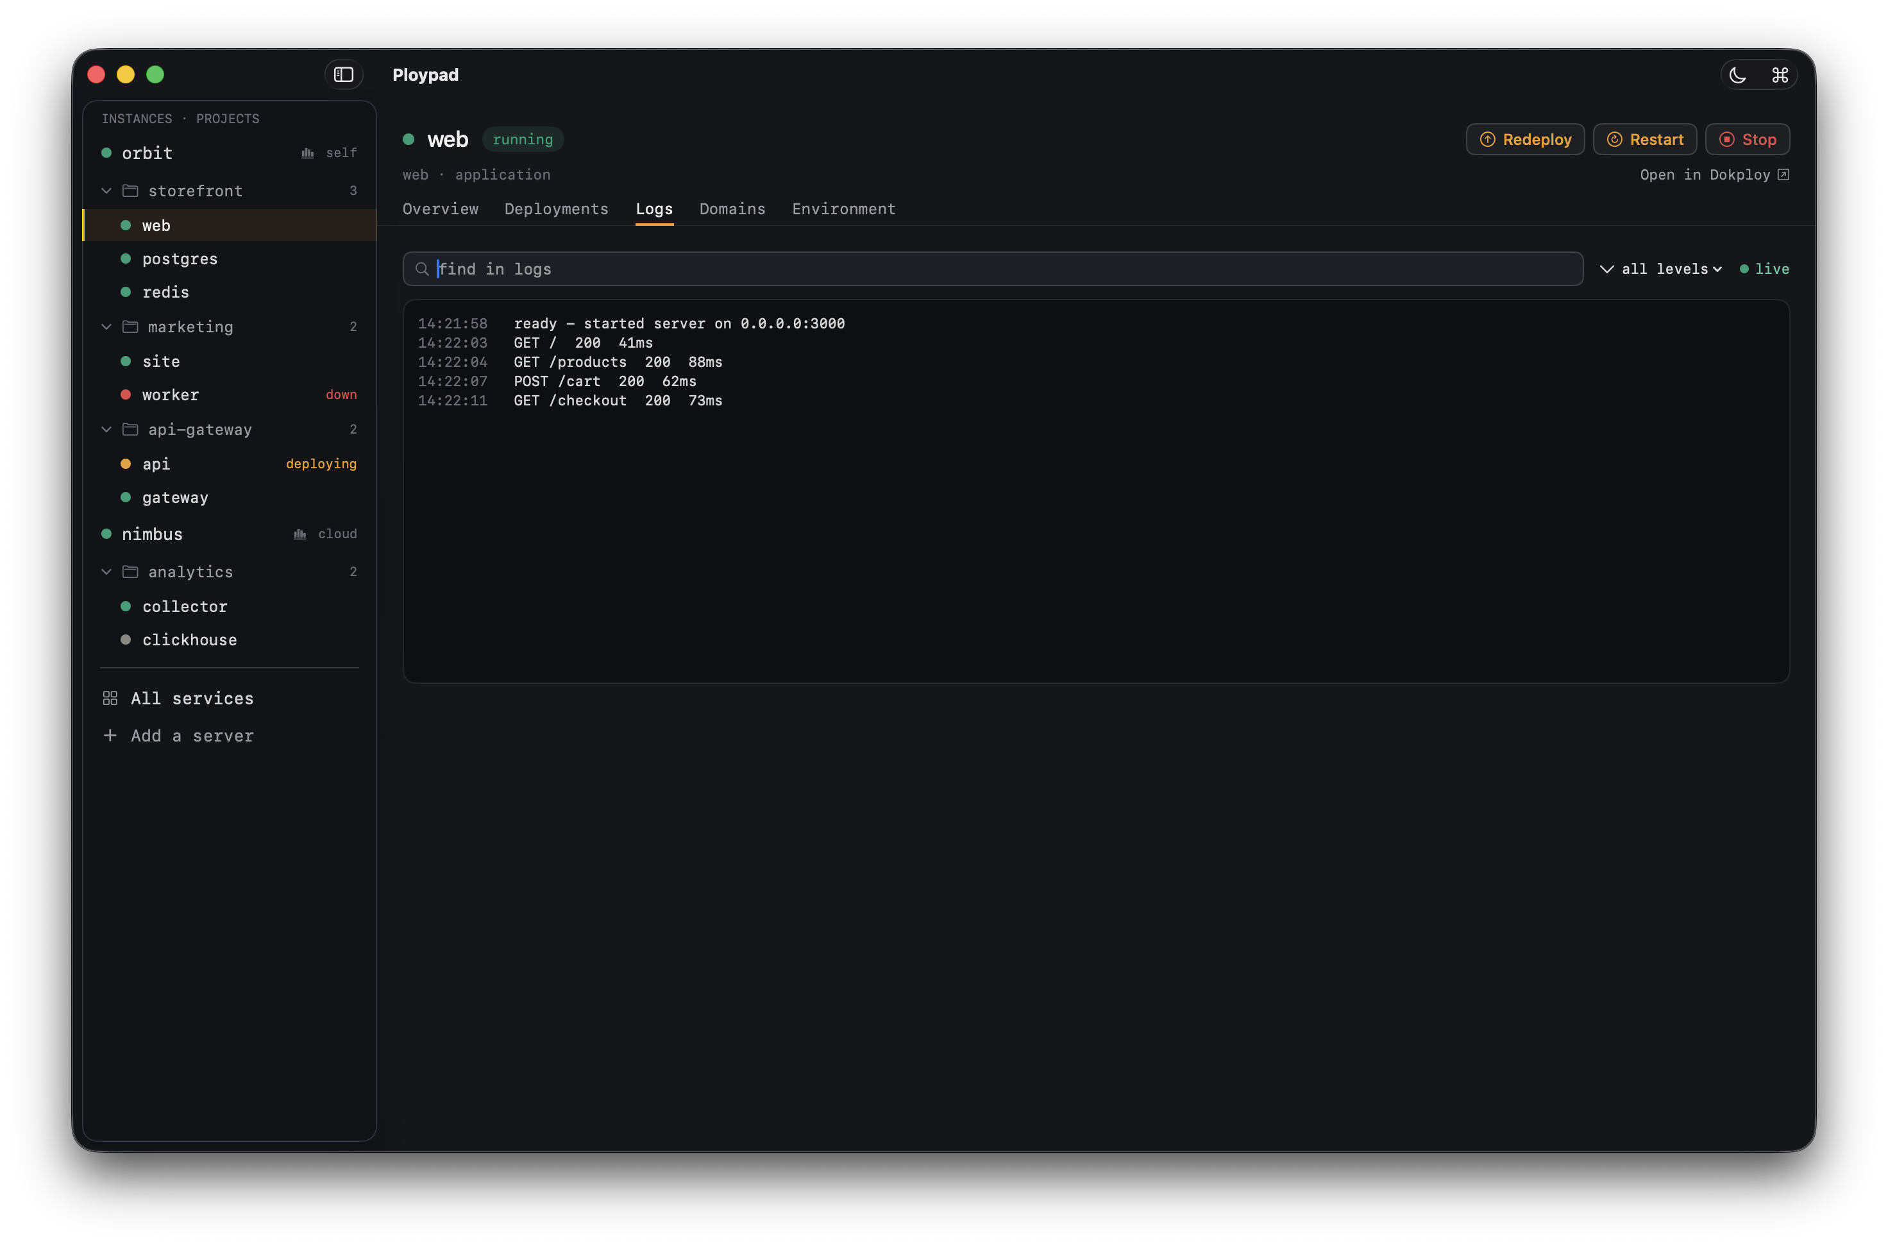Screen dimensions: 1888x1247
Task: Collapse the marketing project chevron
Action: click(106, 327)
